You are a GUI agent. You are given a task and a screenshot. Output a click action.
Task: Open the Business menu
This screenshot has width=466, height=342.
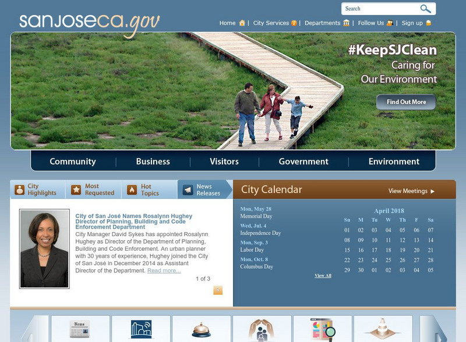[153, 161]
